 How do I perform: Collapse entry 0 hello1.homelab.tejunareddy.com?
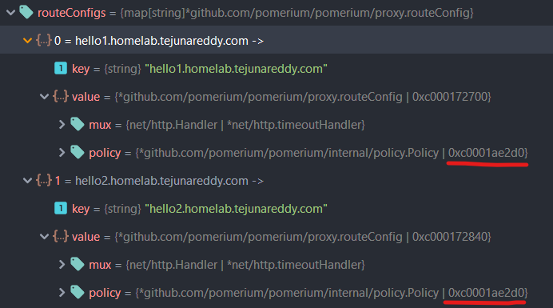pos(27,41)
